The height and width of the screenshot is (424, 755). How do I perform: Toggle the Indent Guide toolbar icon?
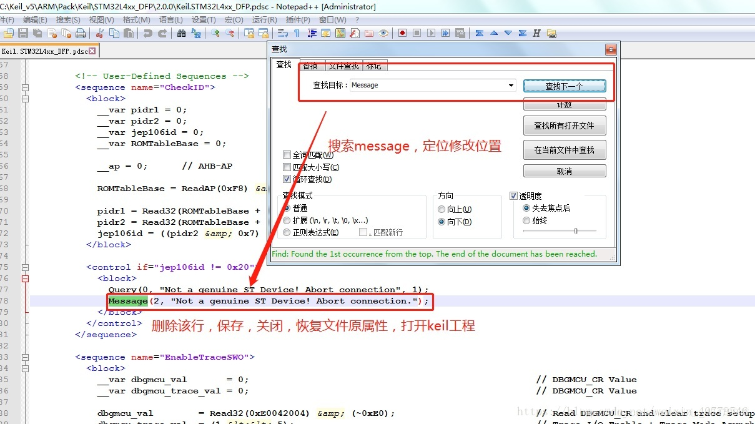tap(312, 32)
